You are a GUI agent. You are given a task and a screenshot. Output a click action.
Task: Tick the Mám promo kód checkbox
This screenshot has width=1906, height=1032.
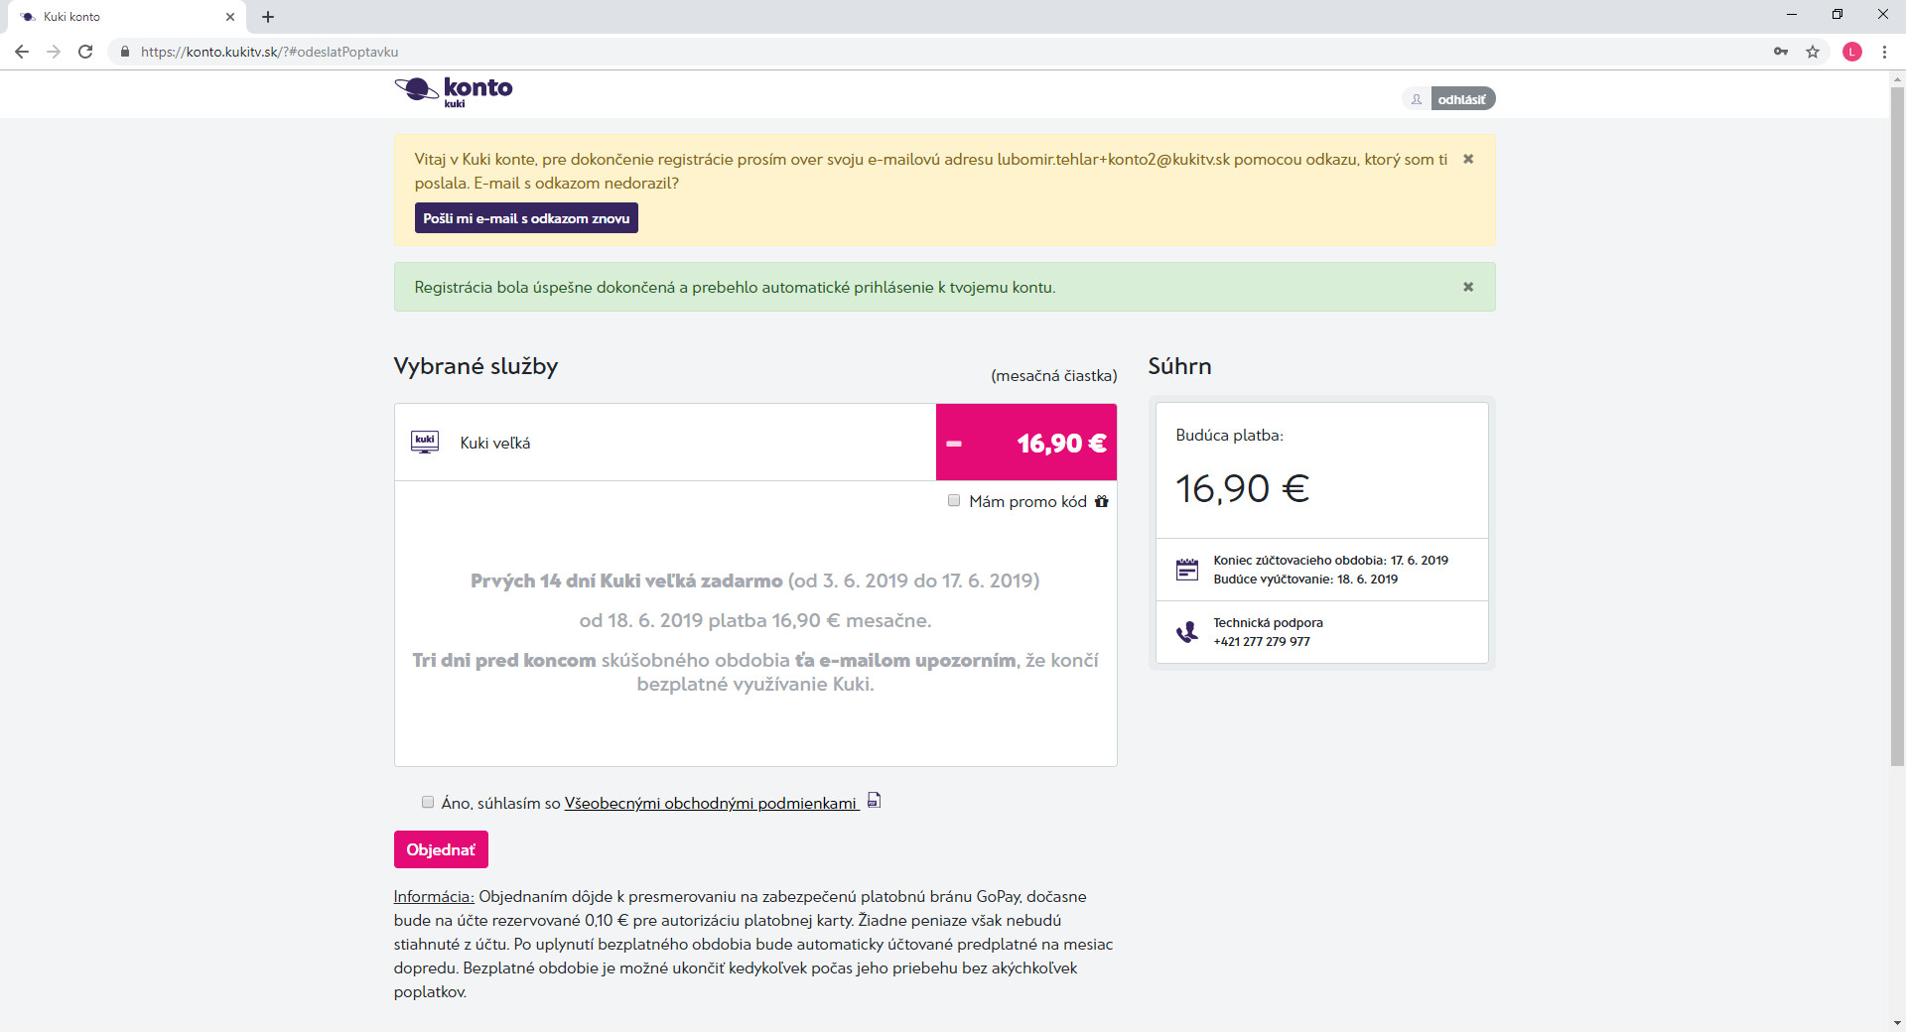coord(954,501)
